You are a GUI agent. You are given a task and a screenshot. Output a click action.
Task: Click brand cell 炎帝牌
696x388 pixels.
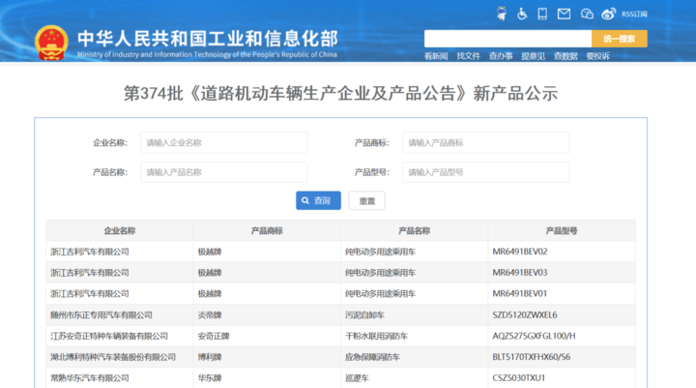tap(210, 315)
